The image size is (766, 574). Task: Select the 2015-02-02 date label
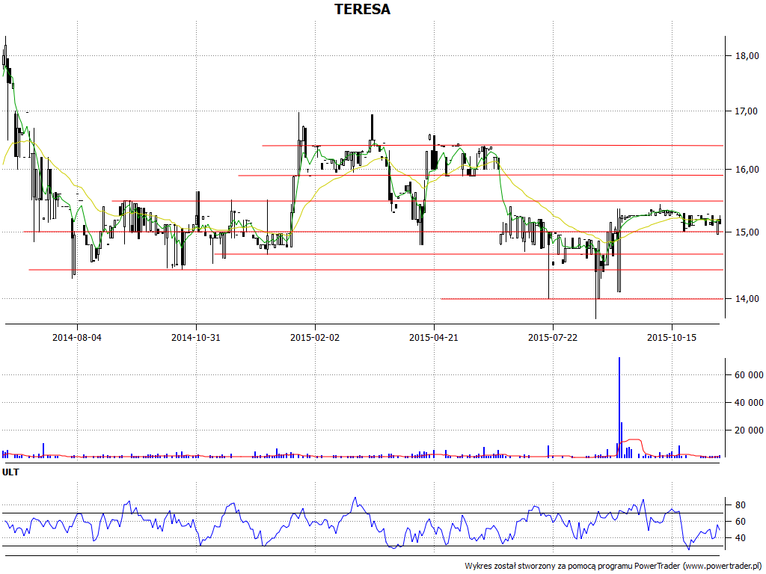pos(315,337)
